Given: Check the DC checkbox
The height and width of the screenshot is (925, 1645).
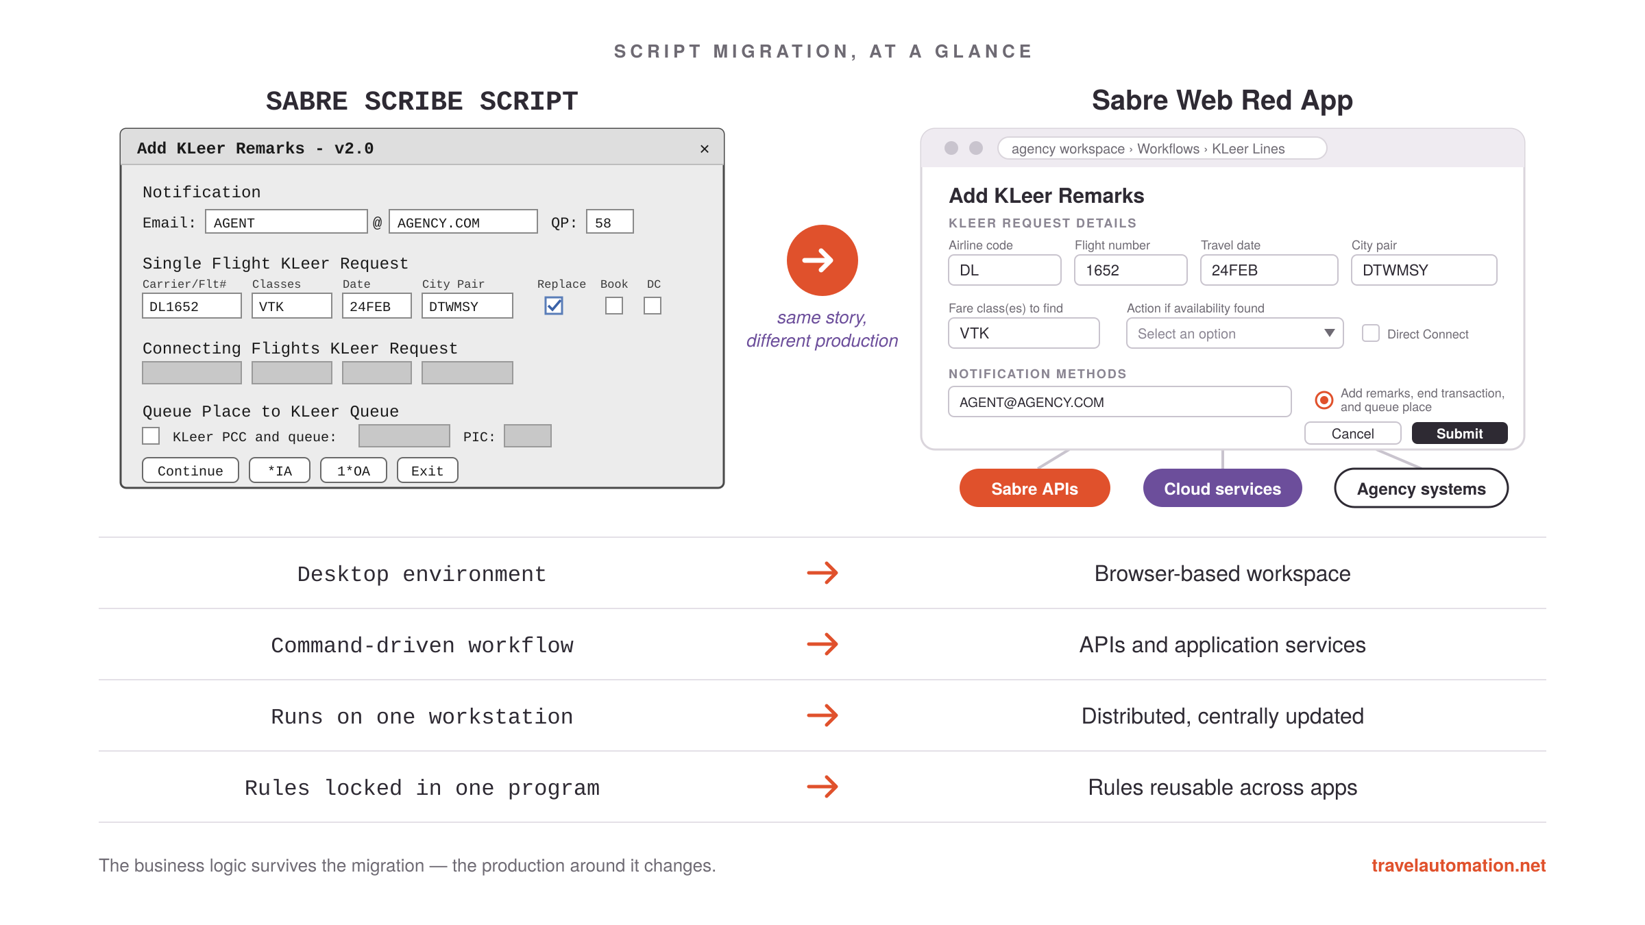Looking at the screenshot, I should pos(653,306).
